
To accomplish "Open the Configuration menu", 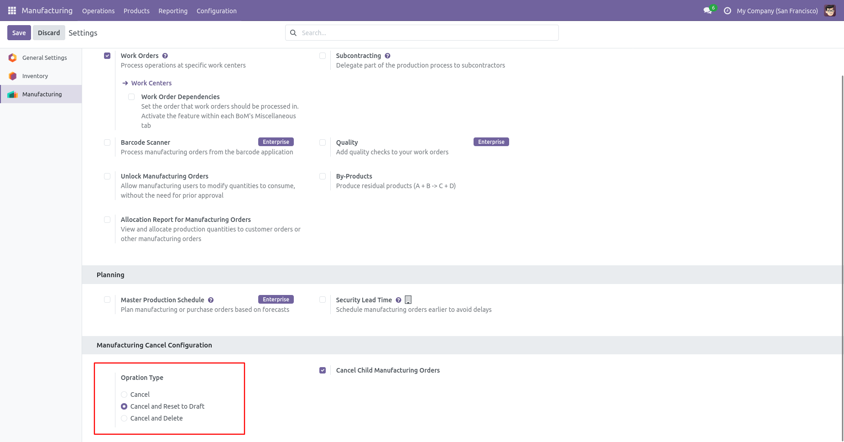I will [x=217, y=11].
